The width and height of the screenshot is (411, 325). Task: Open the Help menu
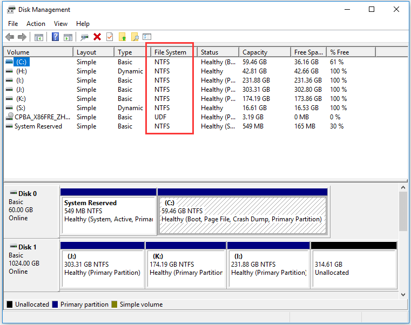[x=83, y=24]
